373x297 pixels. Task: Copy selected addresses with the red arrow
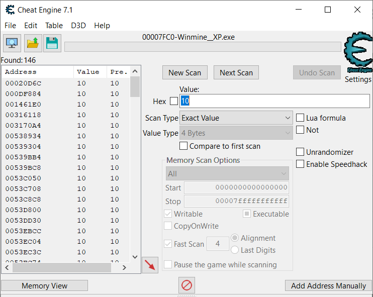pyautogui.click(x=150, y=265)
